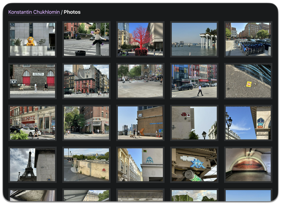
Task: View the Chinatown storefronts with pedestrian photo
Action: [x=194, y=81]
